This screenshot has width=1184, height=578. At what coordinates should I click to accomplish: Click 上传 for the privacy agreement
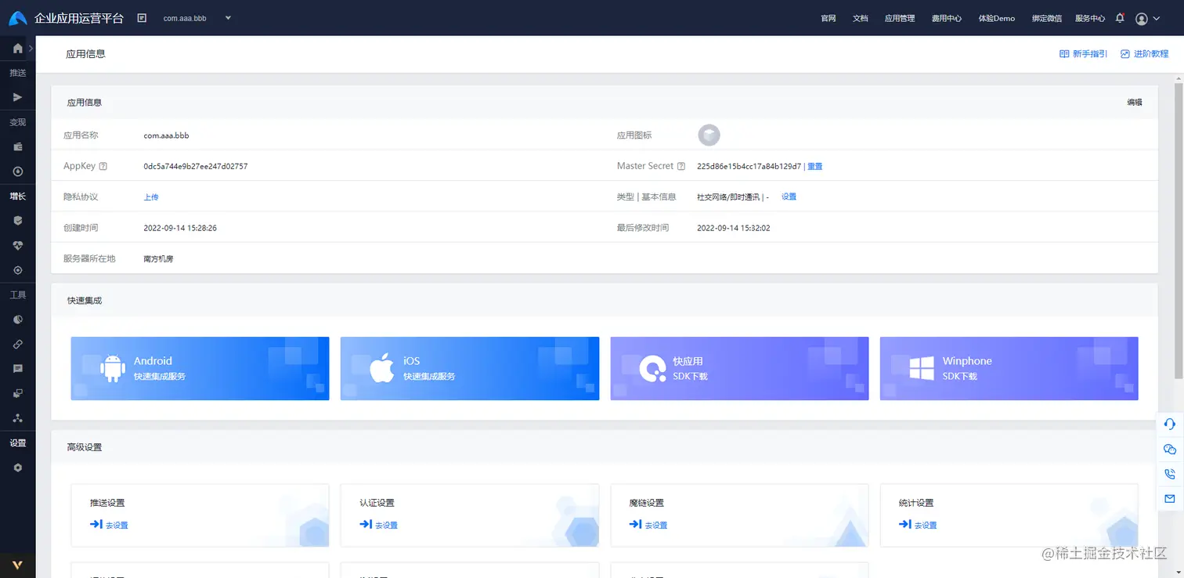151,197
